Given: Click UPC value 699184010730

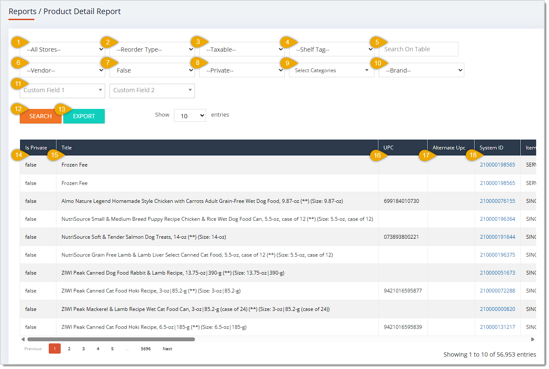Looking at the screenshot, I should pos(401,201).
